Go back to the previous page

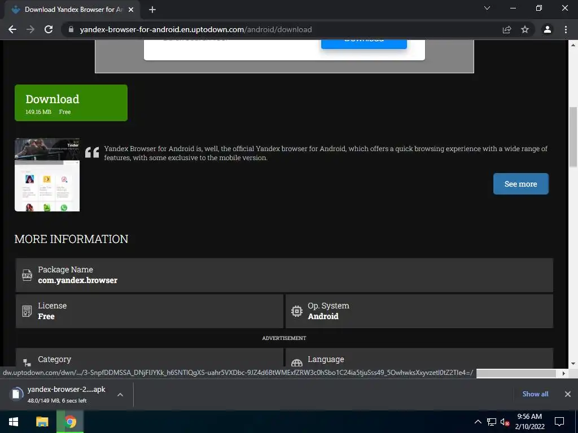pyautogui.click(x=12, y=29)
